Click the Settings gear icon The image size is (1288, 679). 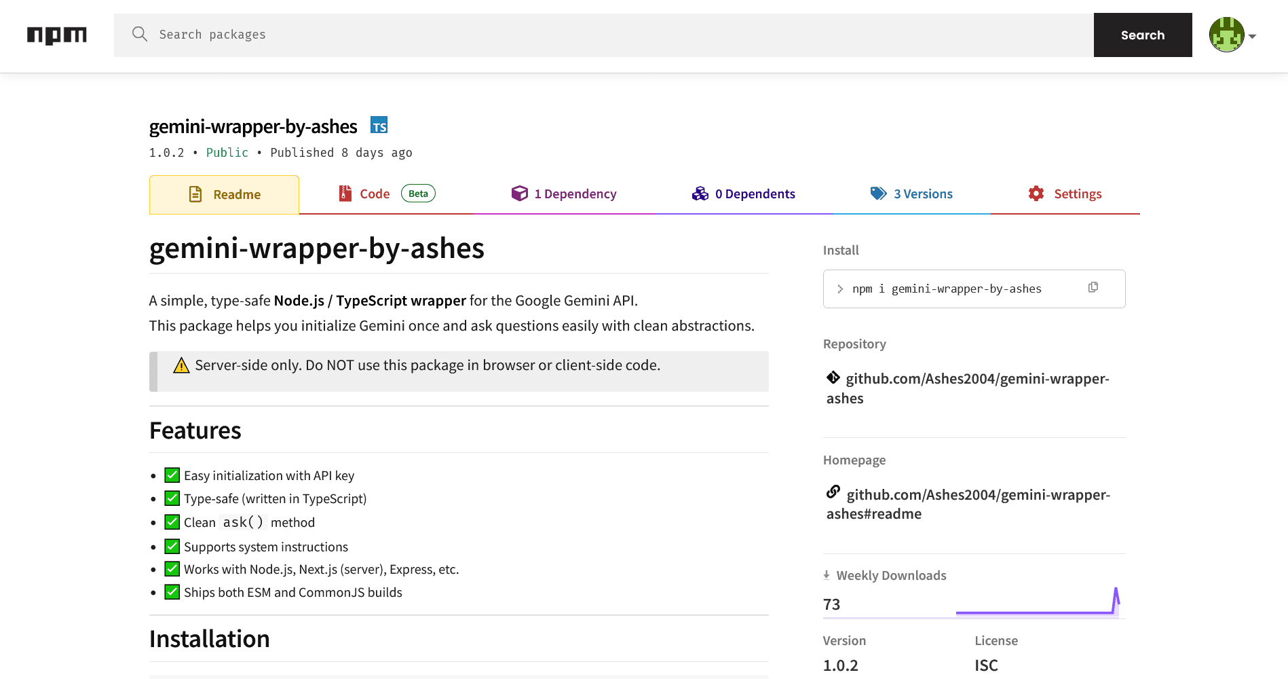tap(1036, 194)
